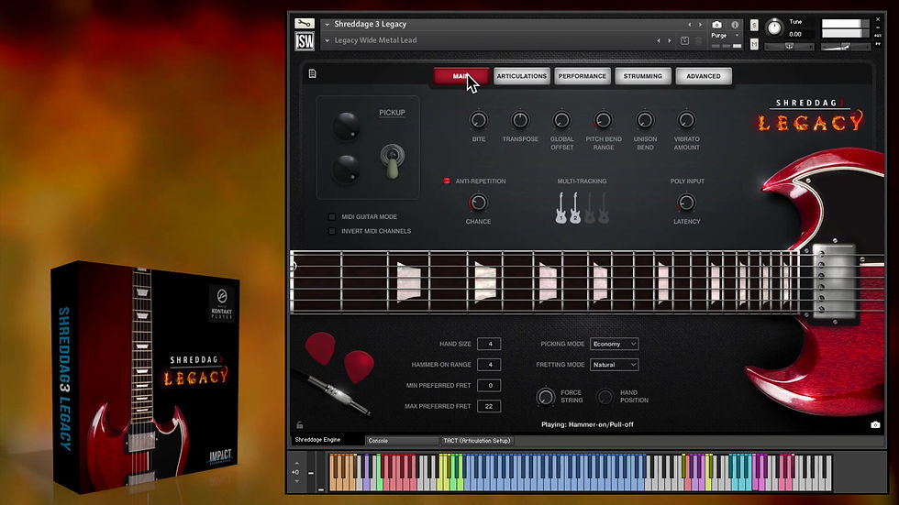Expand the Shreddage 3 Legacy instrument dropdown arrow

(x=327, y=25)
